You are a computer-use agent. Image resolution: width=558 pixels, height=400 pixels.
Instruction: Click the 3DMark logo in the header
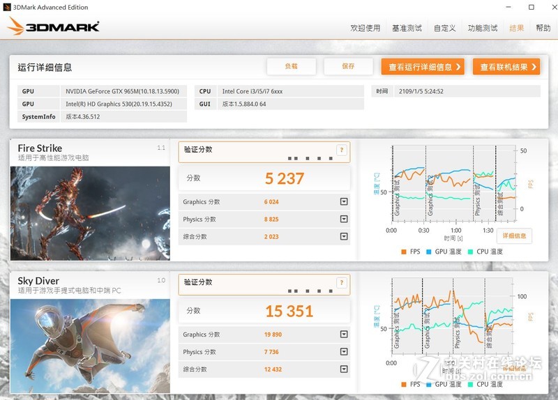tap(54, 26)
